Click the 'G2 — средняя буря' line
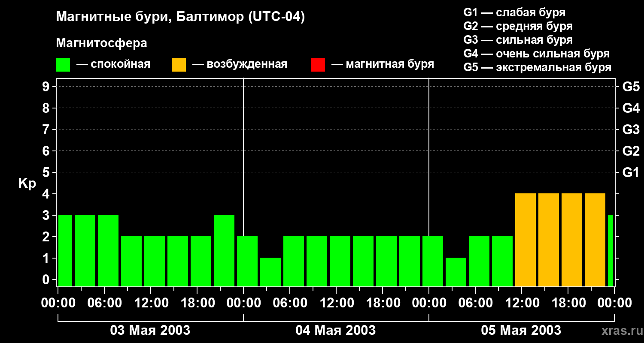Screen dimensions: 644x343 (x=518, y=26)
